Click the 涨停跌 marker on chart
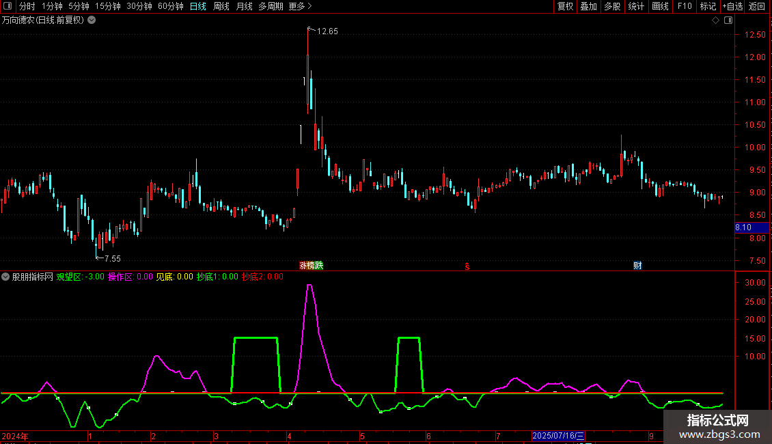 (311, 266)
